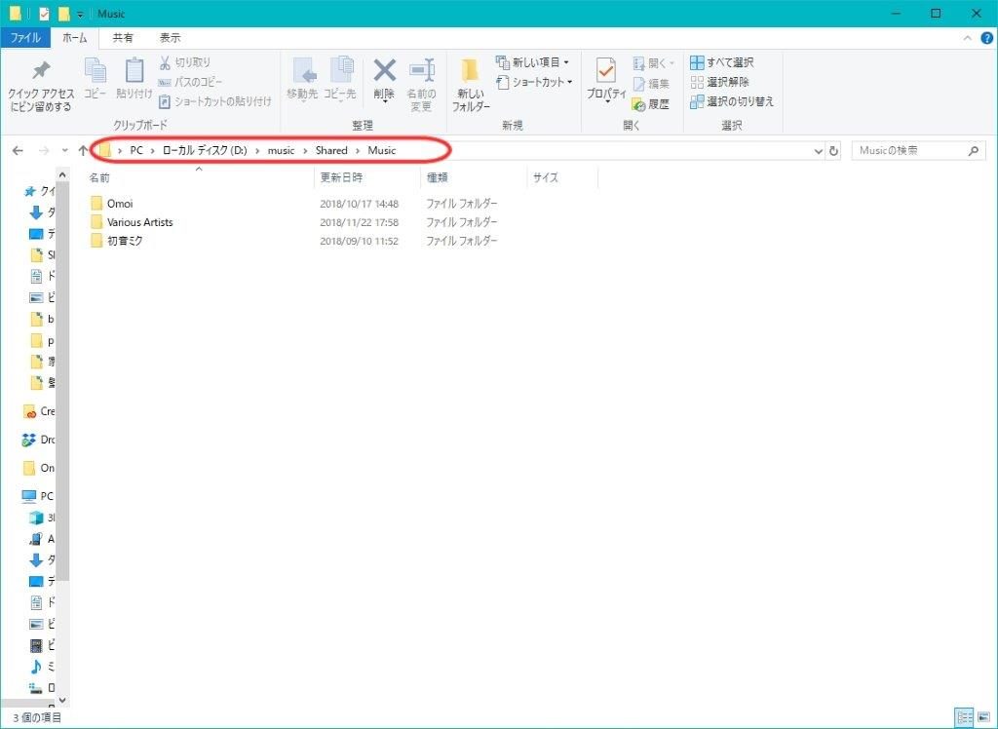Collapse the ribbon with the chevron
Viewport: 998px width, 729px height.
(x=969, y=38)
